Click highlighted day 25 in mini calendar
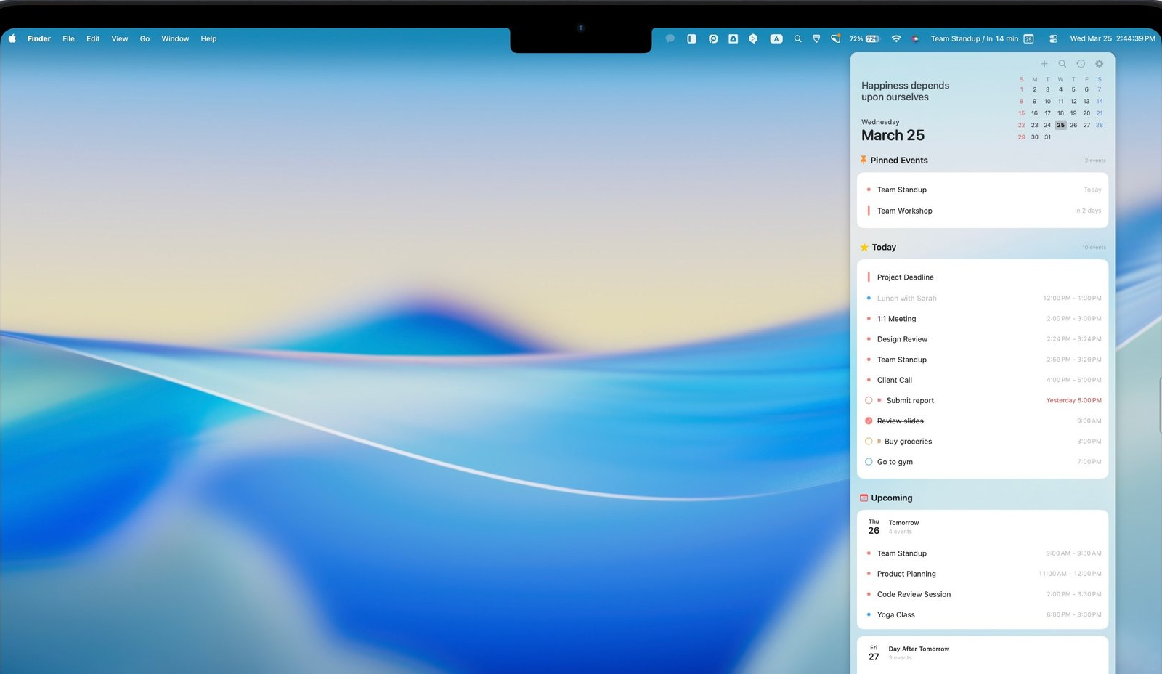The height and width of the screenshot is (674, 1162). [1060, 125]
